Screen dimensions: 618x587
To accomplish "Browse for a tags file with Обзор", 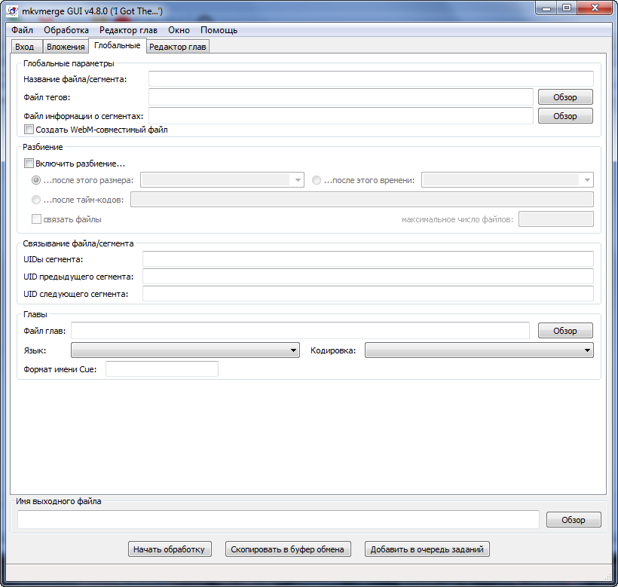I will (x=565, y=97).
